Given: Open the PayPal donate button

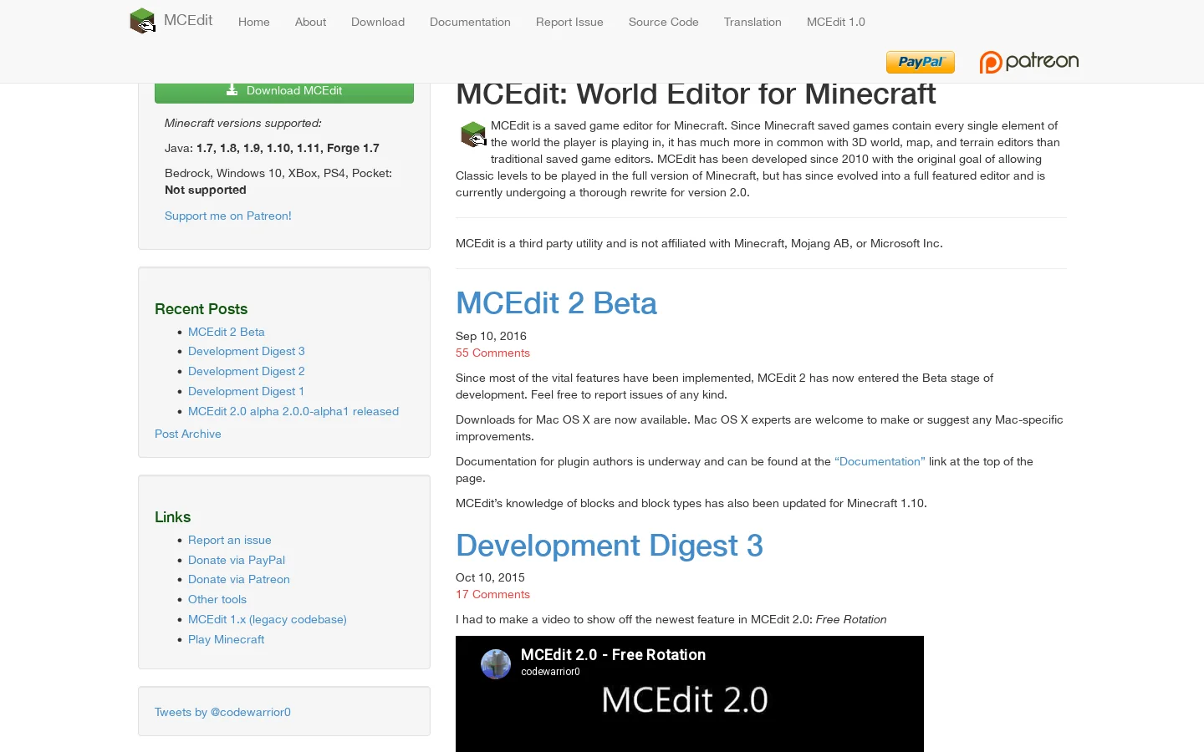Looking at the screenshot, I should [x=921, y=62].
